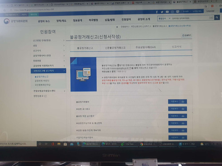Select the 신문불공정거래신고 tab
222x166 pixels.
tap(115, 48)
